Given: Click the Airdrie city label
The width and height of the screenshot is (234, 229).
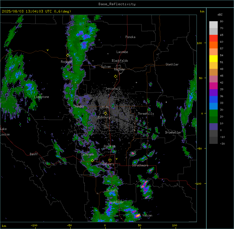Looking at the screenshot, I should pyautogui.click(x=110, y=146).
